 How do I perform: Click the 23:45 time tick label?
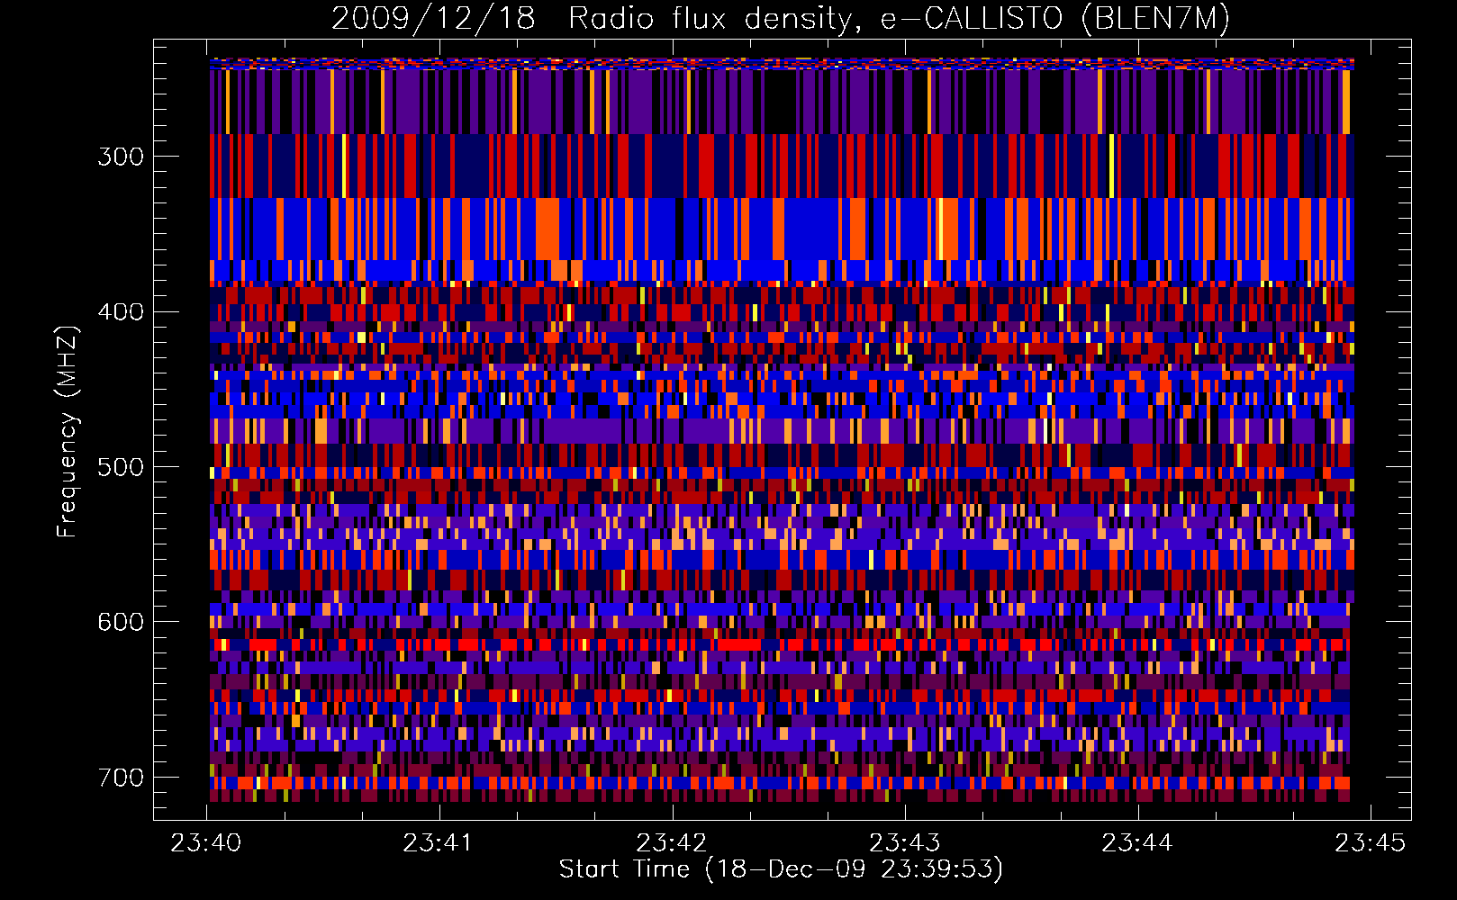point(1370,843)
